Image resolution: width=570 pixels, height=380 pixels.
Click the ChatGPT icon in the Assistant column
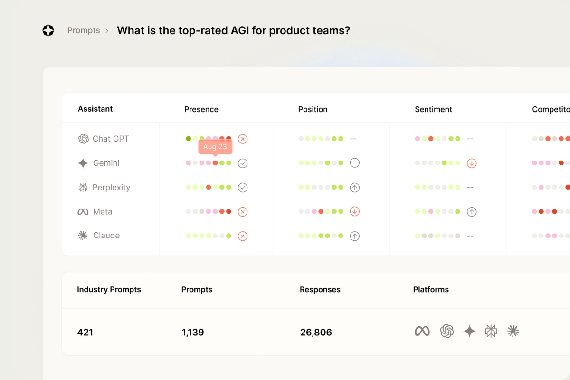(x=84, y=139)
